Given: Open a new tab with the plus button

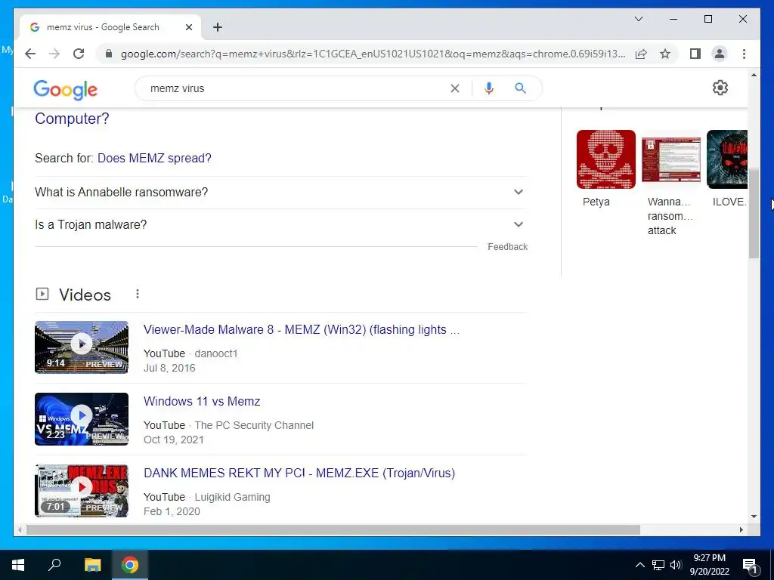Looking at the screenshot, I should pos(218,27).
